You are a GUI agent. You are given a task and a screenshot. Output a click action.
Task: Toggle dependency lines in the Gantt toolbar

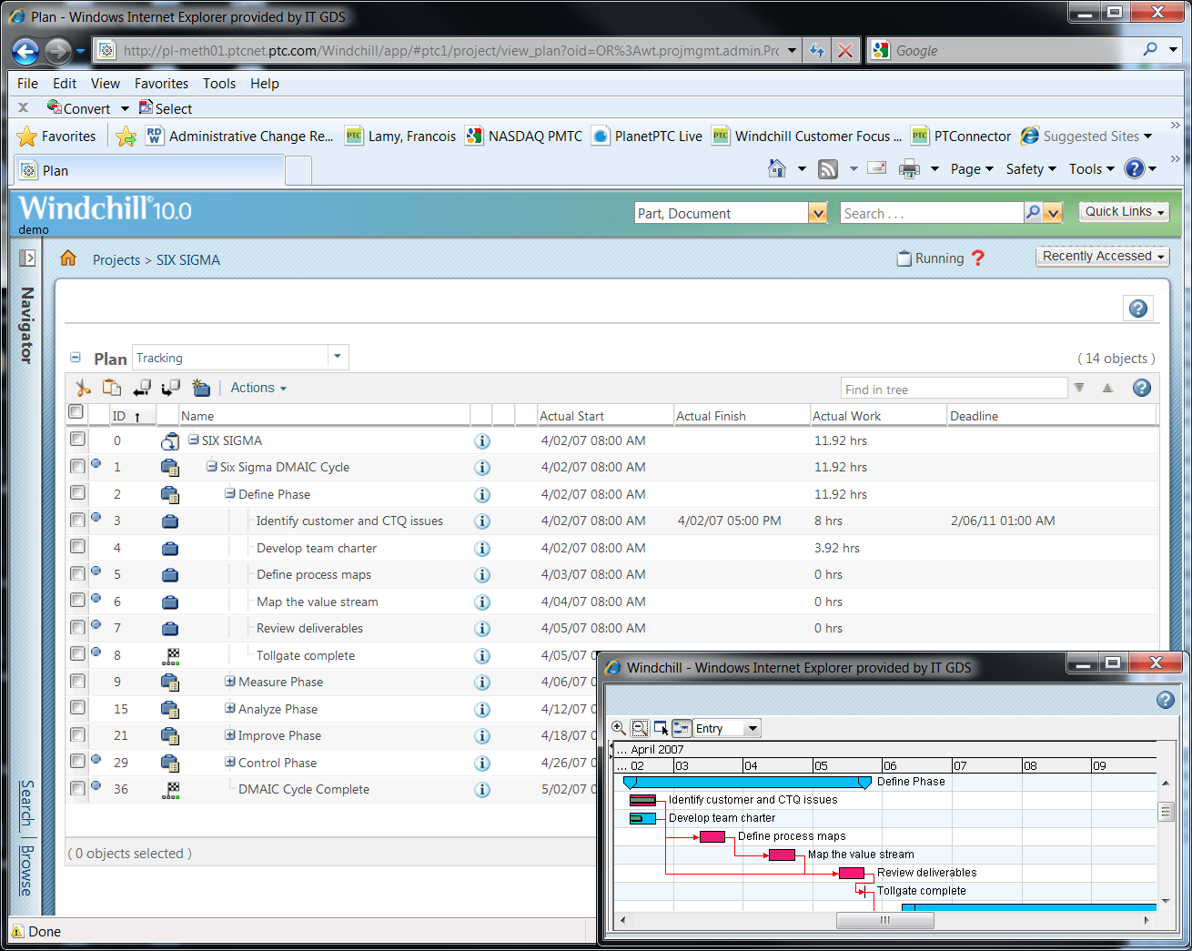click(682, 728)
